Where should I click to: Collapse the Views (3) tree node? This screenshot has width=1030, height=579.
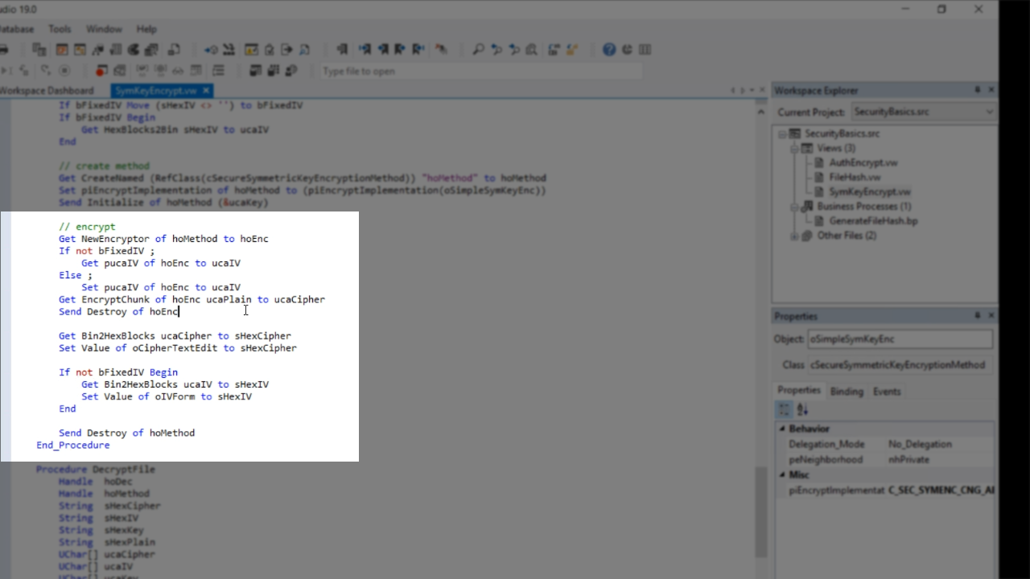(794, 149)
